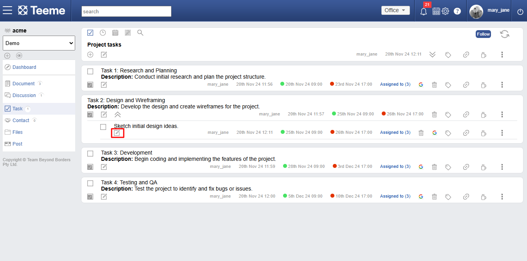Click Google icon on Sketch initial design ideas row
Screen dimensions: 527x261
point(435,133)
